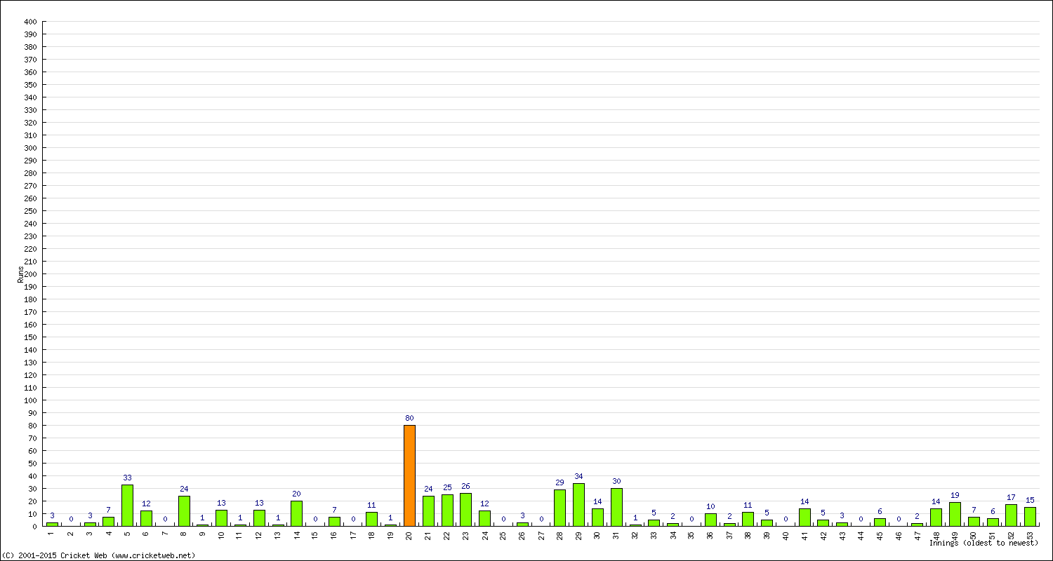The height and width of the screenshot is (561, 1053).
Task: Click the x-axis tick label for innings 53
Action: [1030, 534]
